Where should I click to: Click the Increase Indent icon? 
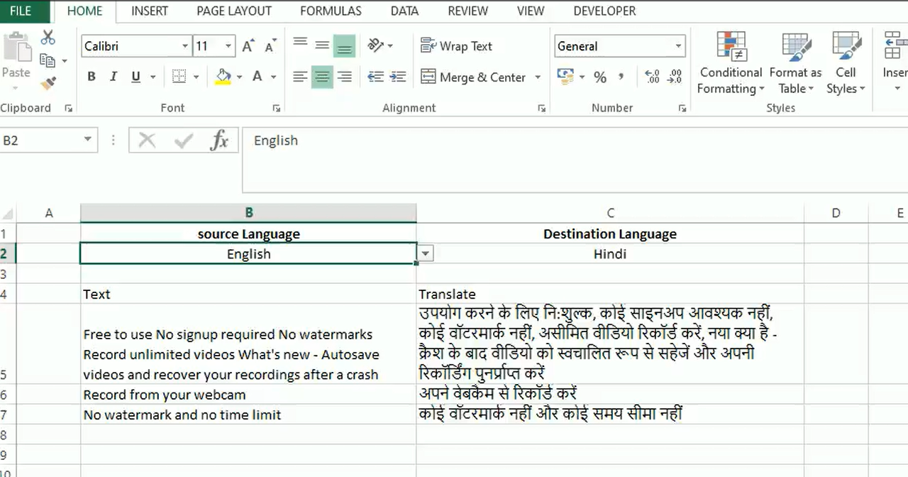(398, 77)
